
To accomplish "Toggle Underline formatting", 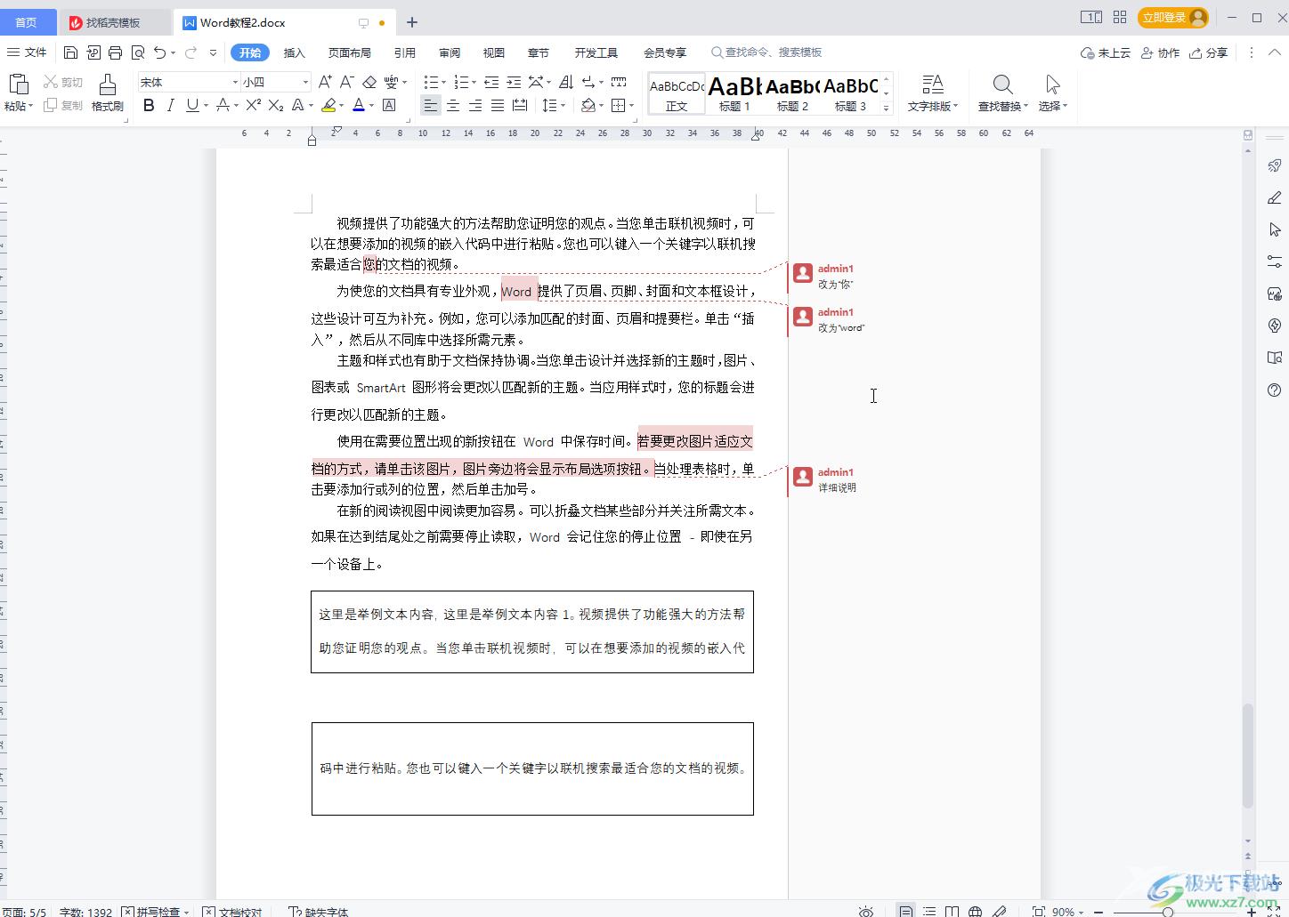I will 192,105.
